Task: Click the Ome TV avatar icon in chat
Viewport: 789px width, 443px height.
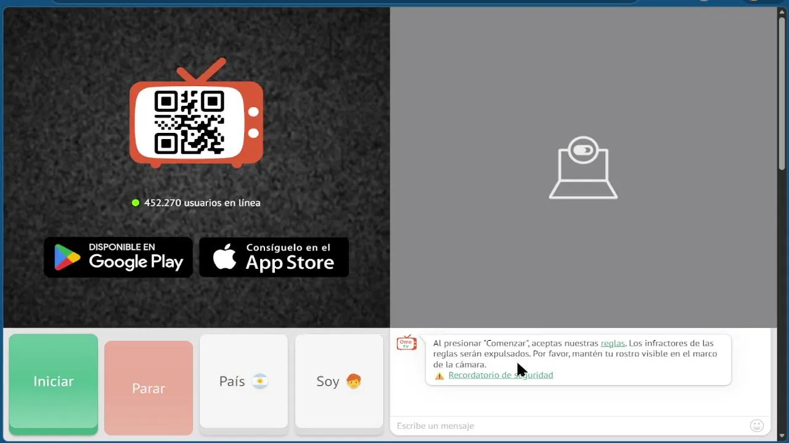Action: (406, 343)
